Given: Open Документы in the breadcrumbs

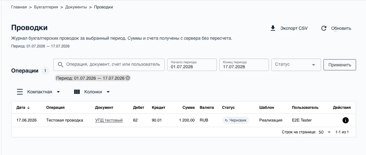Looking at the screenshot, I should click(76, 7).
